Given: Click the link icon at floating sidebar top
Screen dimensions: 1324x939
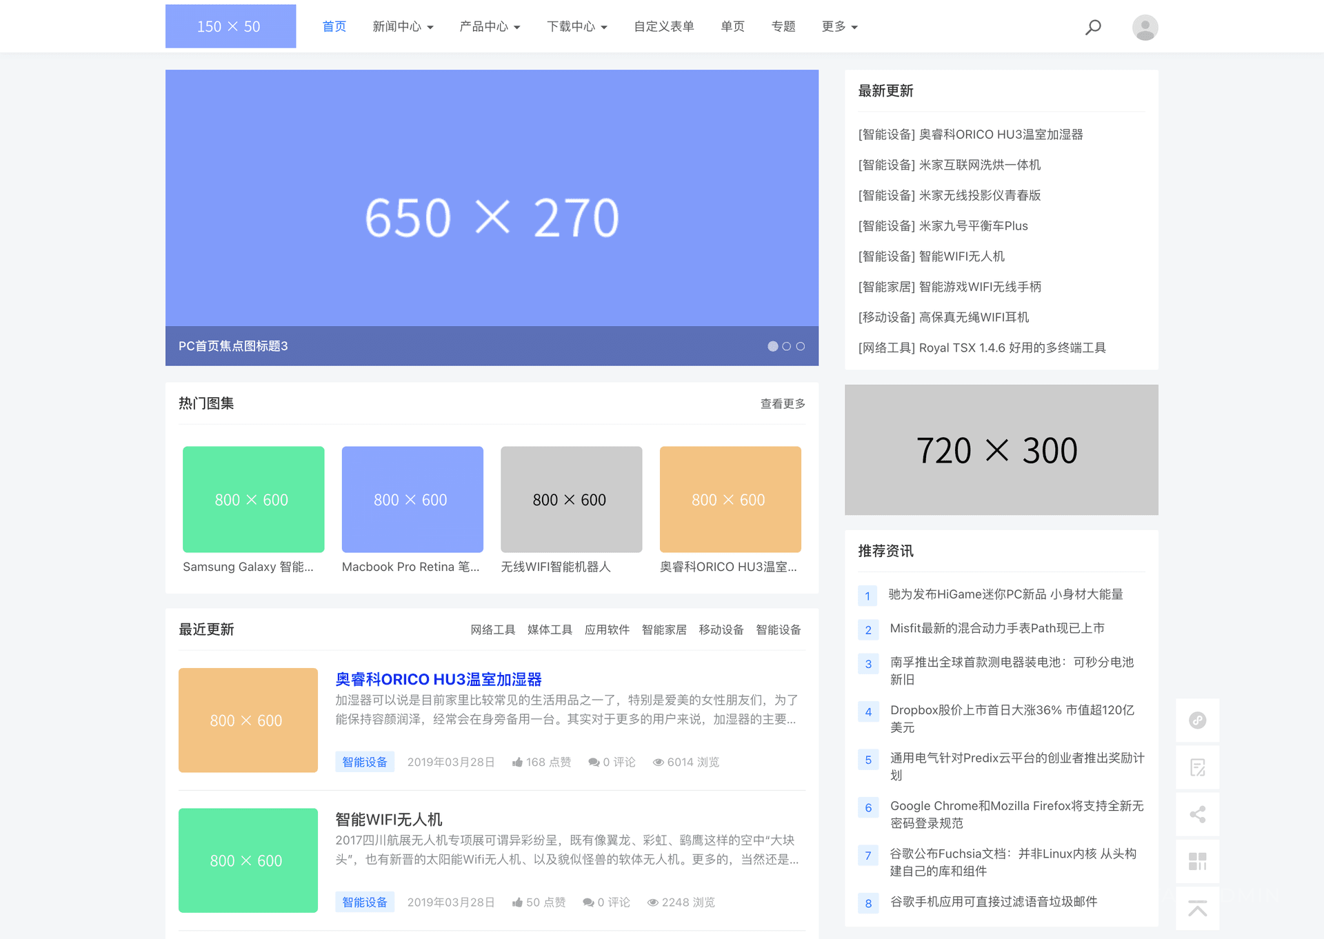Looking at the screenshot, I should 1198,720.
